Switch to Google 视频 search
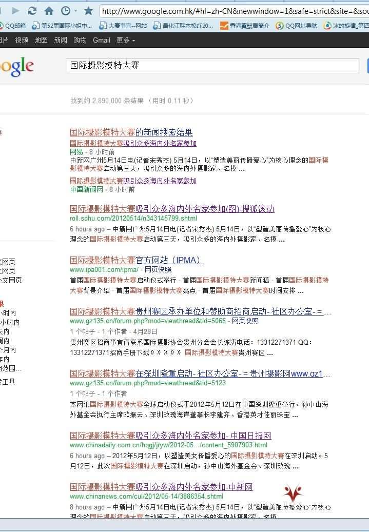Screen dimensions: 369x532 [22, 41]
